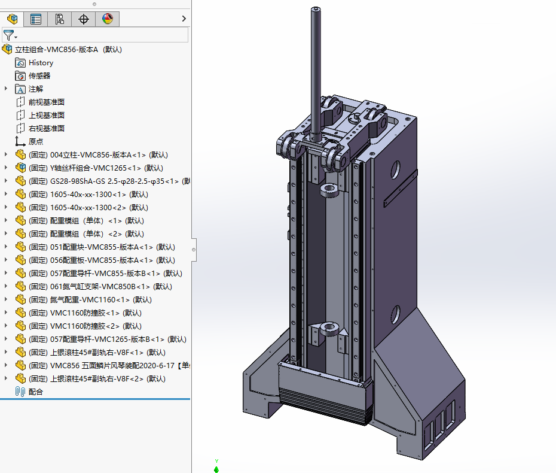
Task: Click the 配合 mates icon
Action: 20,392
